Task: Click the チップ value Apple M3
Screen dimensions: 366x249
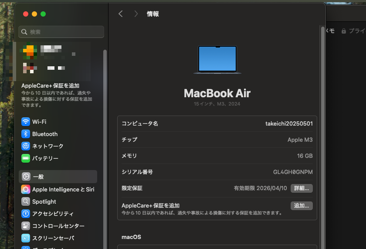Action: 300,140
